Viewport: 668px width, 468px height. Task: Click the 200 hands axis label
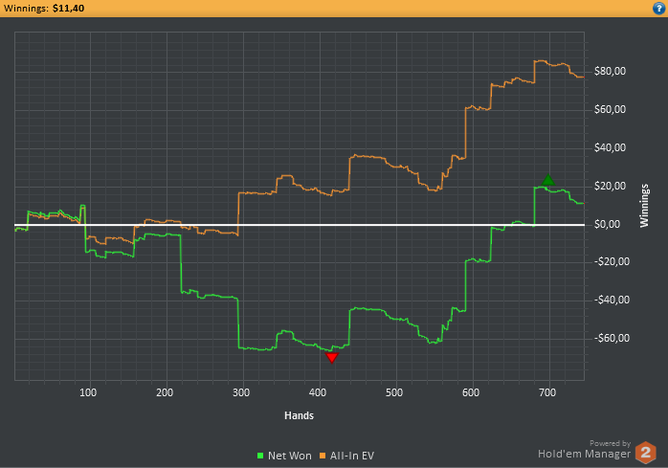point(165,392)
